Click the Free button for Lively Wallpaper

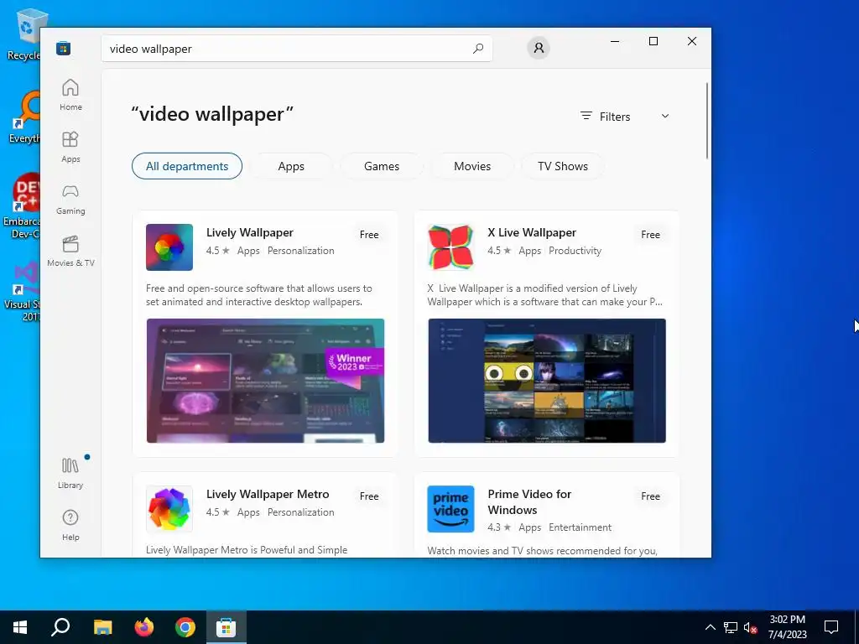[x=369, y=235]
